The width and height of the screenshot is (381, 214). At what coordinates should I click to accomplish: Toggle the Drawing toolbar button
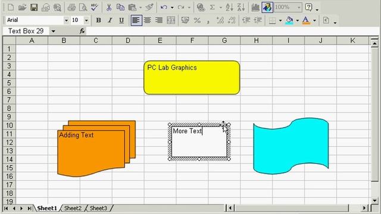tap(267, 8)
